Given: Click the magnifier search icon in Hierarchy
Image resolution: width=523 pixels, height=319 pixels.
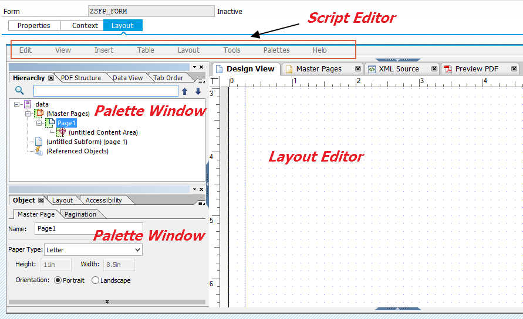Looking at the screenshot, I should click(x=19, y=91).
